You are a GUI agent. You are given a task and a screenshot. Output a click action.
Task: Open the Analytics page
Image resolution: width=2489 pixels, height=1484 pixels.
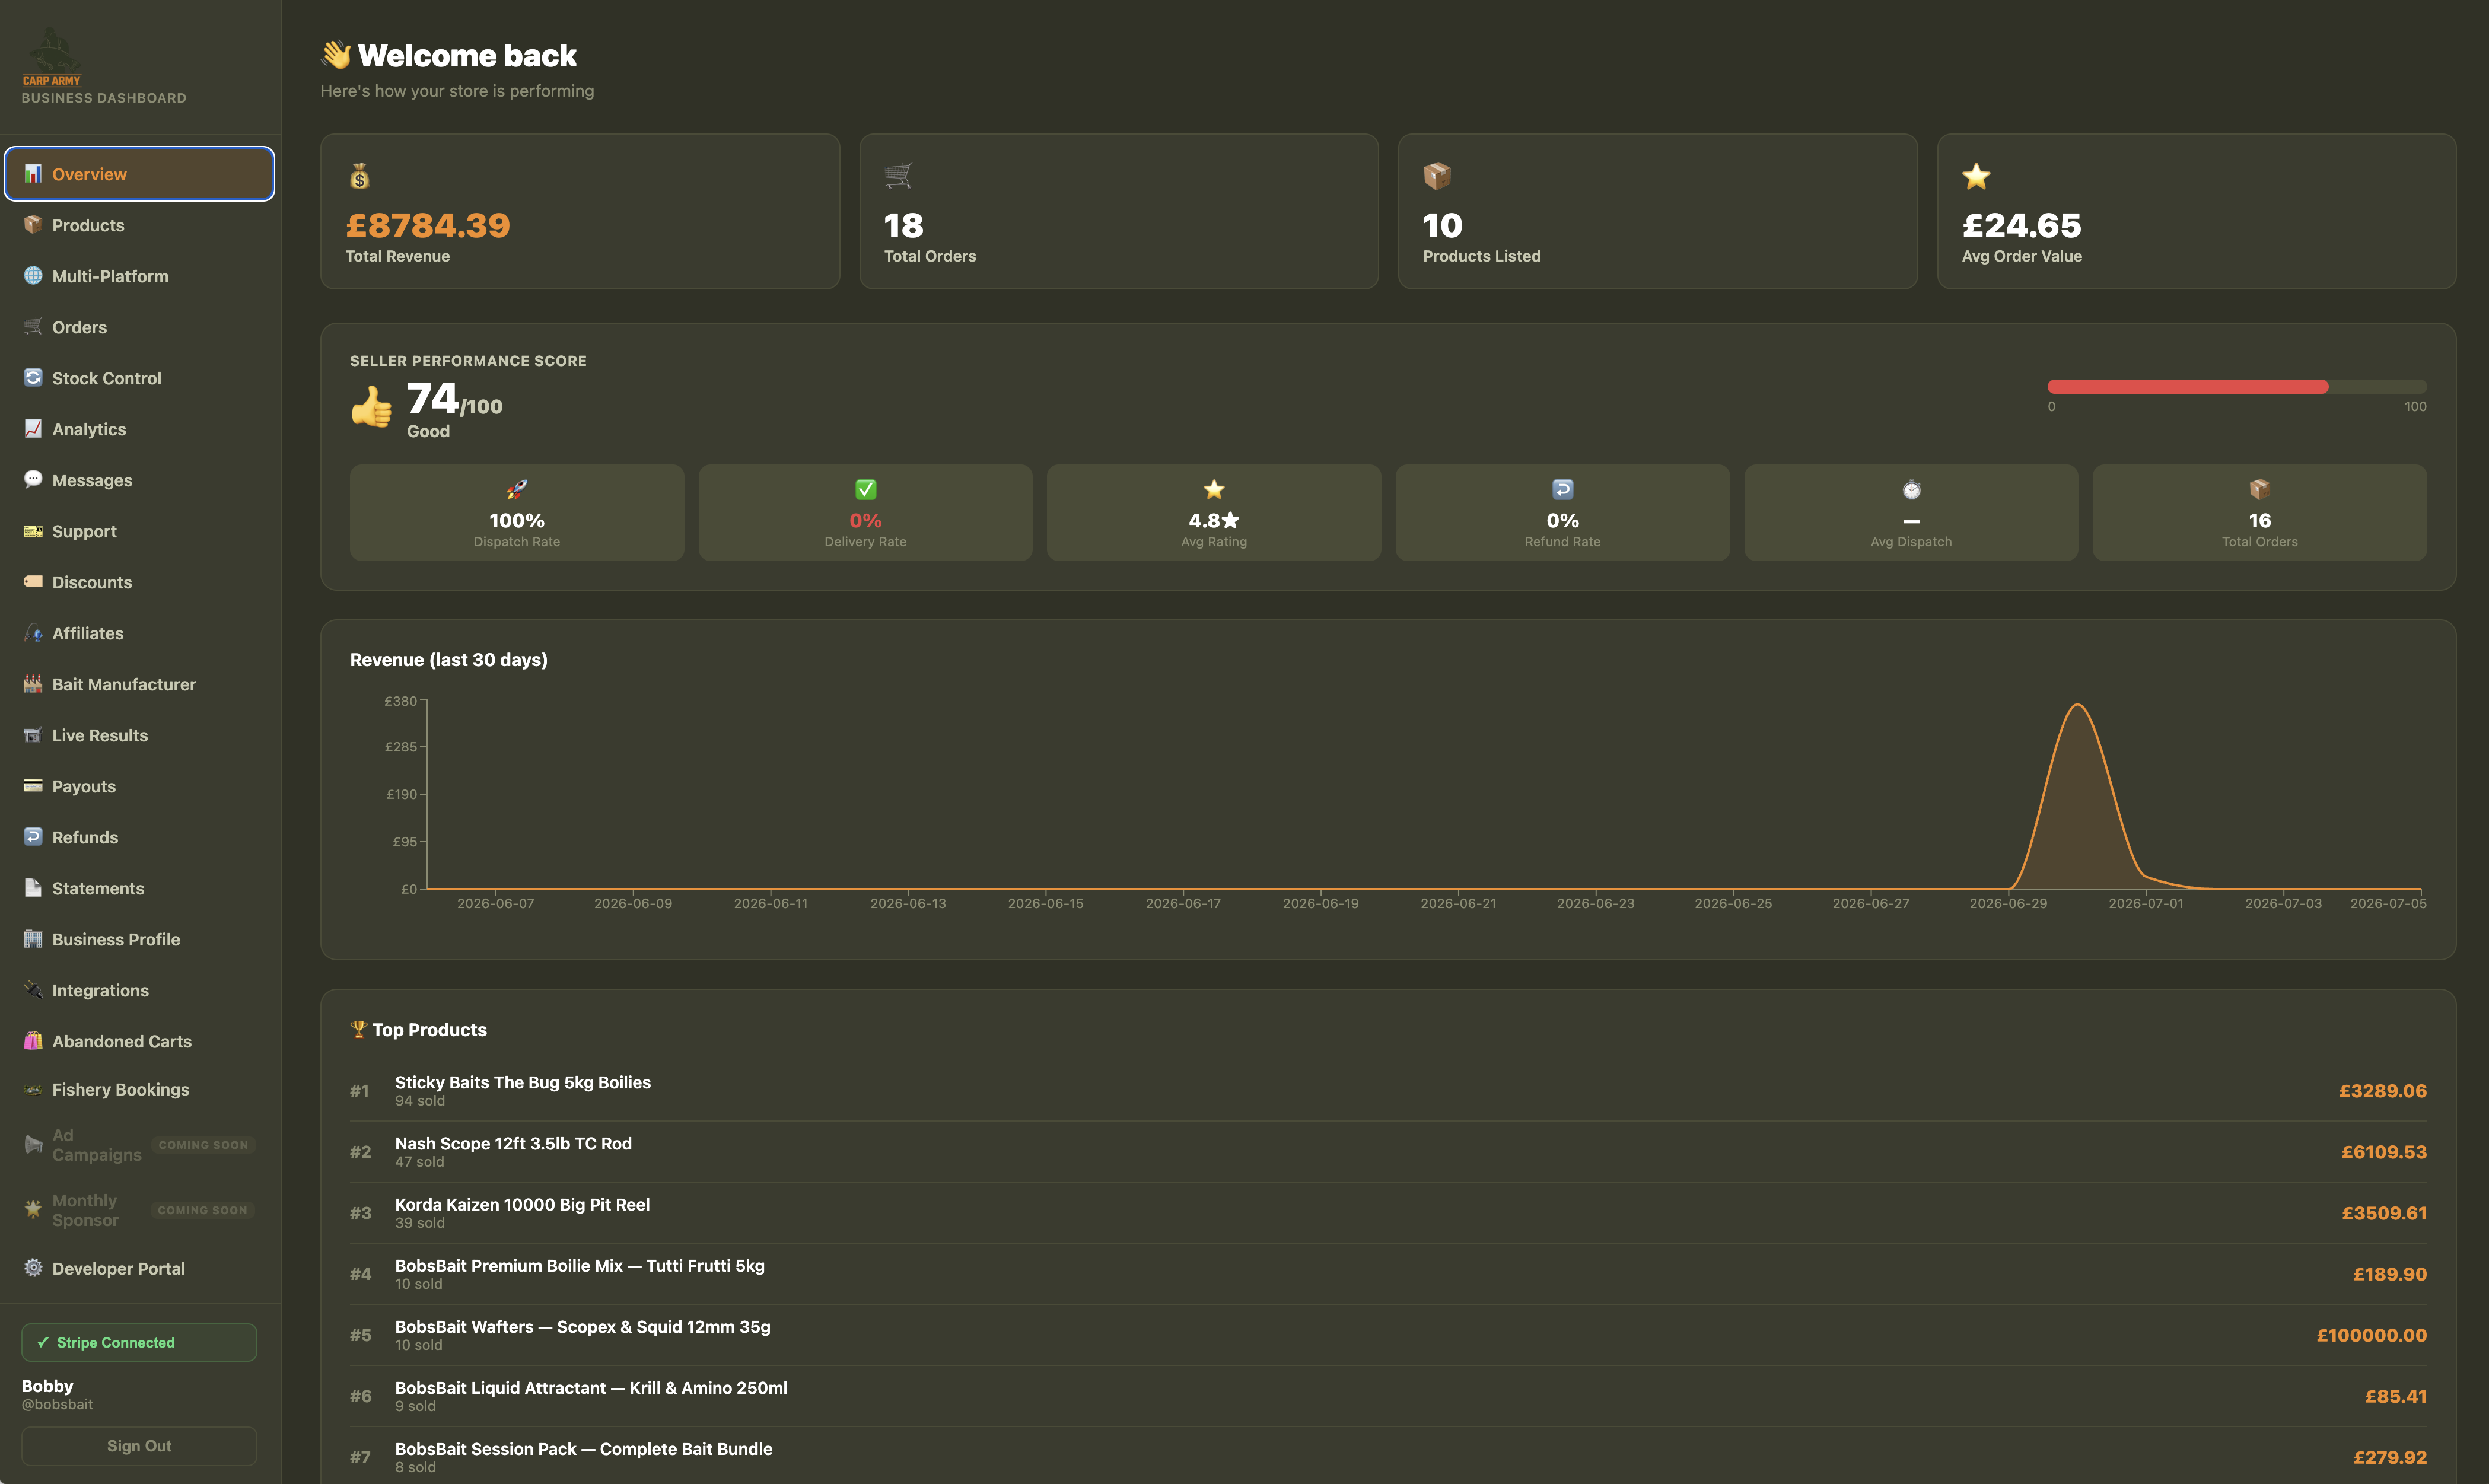pos(139,429)
